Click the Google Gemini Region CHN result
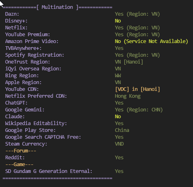Screen dimensions: 193x187 [x=139, y=110]
